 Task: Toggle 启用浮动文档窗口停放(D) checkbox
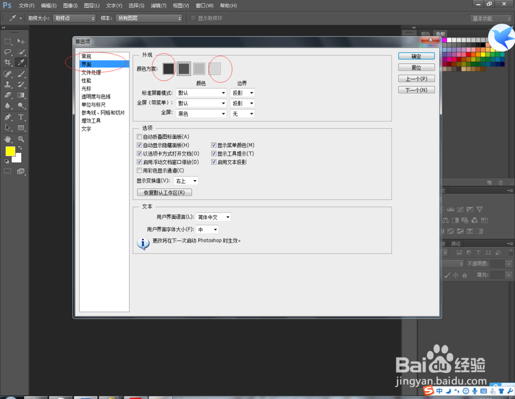click(139, 162)
